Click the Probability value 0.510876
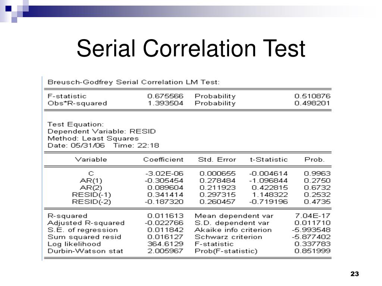 (x=312, y=96)
